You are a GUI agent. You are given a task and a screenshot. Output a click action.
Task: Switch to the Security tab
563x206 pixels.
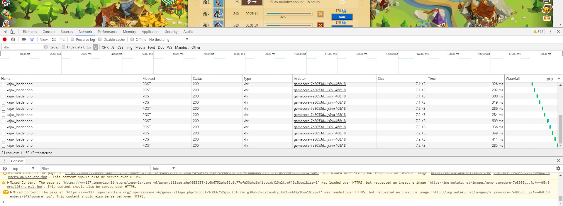(171, 31)
